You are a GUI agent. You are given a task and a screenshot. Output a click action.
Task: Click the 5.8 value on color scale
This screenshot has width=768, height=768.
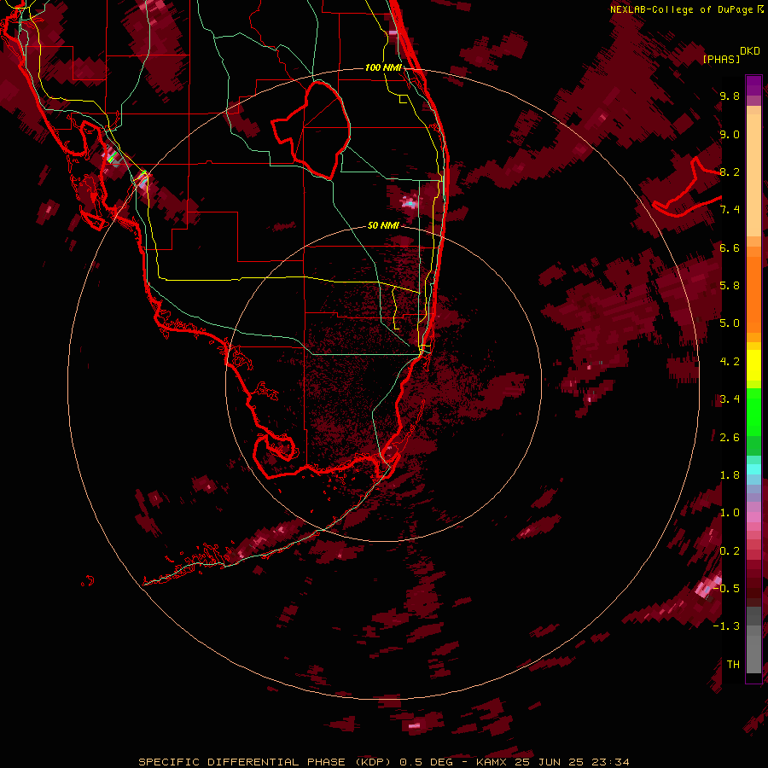coord(730,286)
